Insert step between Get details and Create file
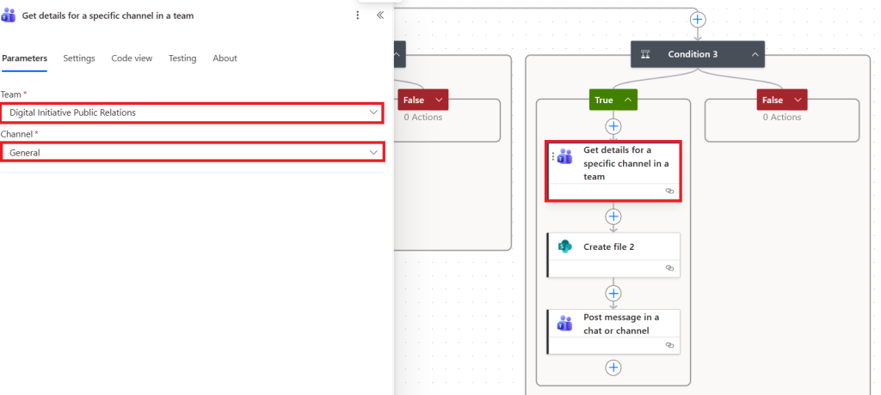Screen dimensions: 881x395 613,216
